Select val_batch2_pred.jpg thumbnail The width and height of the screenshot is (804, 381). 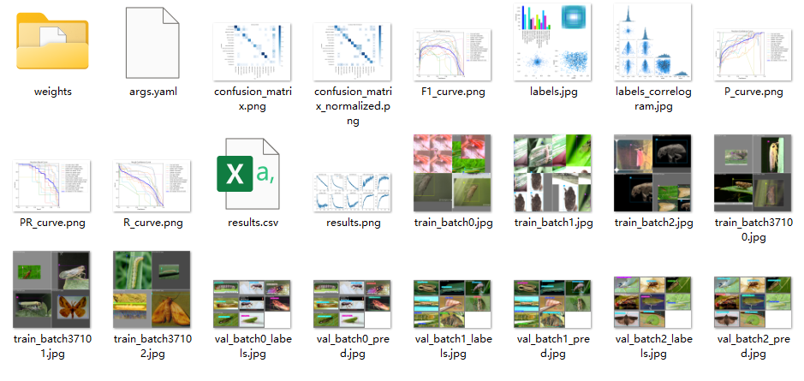tap(753, 302)
